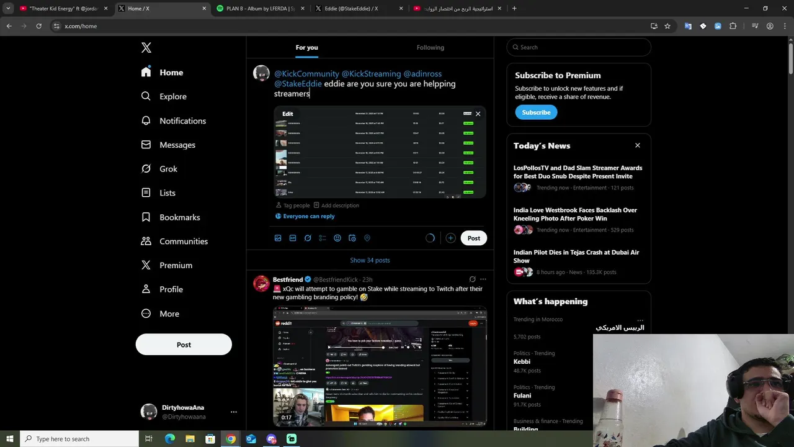Click the schedule post icon
The height and width of the screenshot is (447, 794).
(352, 238)
